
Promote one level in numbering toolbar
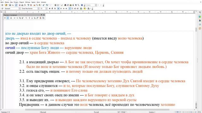pyautogui.click(x=15, y=18)
